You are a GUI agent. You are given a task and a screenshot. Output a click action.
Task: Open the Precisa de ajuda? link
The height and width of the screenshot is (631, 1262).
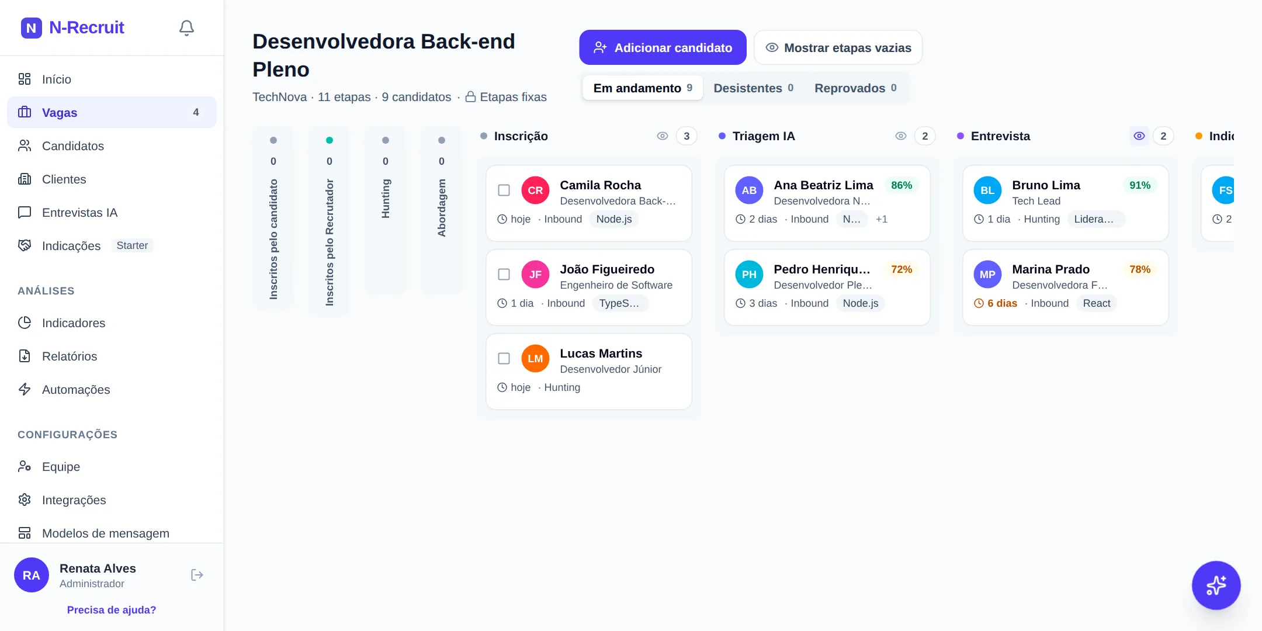112,610
